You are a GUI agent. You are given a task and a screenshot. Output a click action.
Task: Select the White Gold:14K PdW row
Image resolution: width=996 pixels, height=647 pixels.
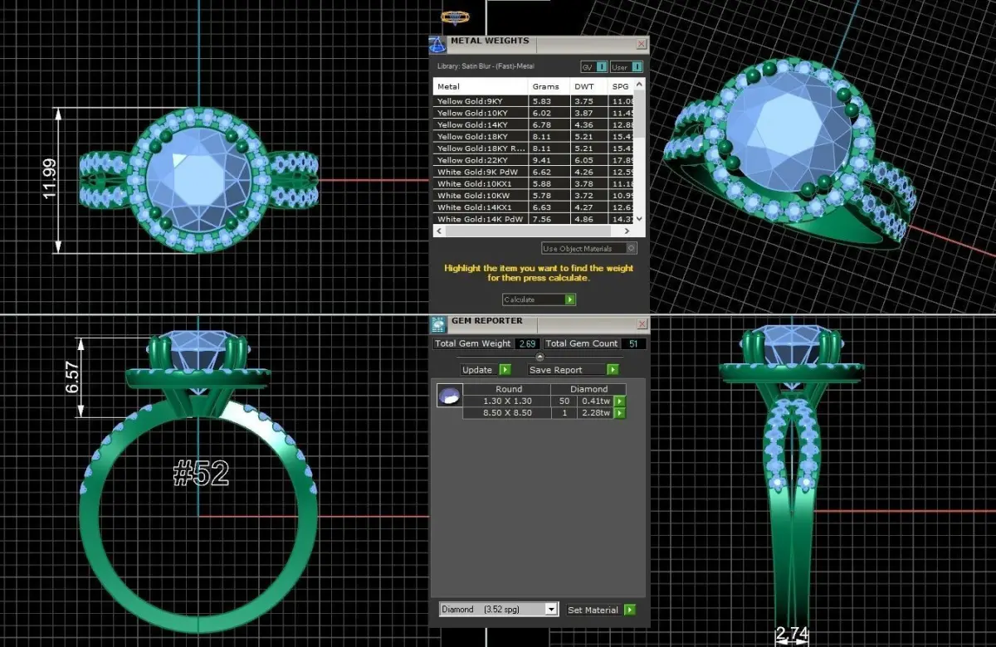pyautogui.click(x=534, y=219)
